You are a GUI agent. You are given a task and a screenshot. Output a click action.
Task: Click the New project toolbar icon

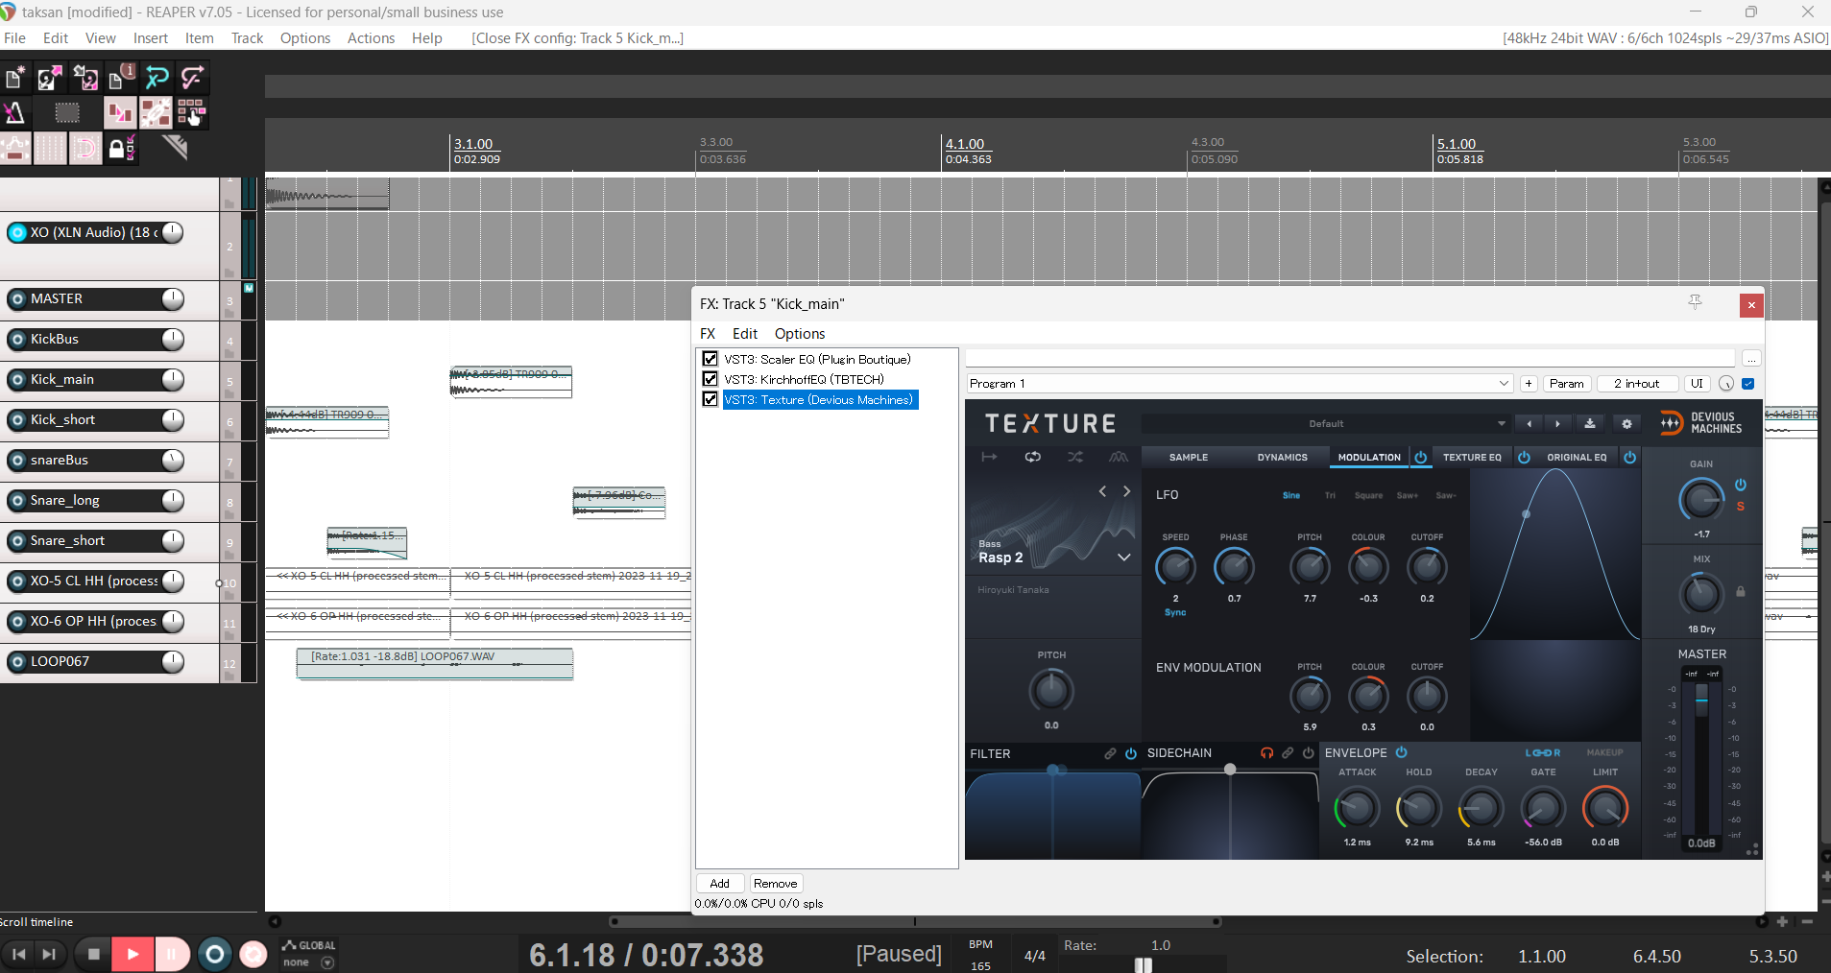(x=15, y=78)
